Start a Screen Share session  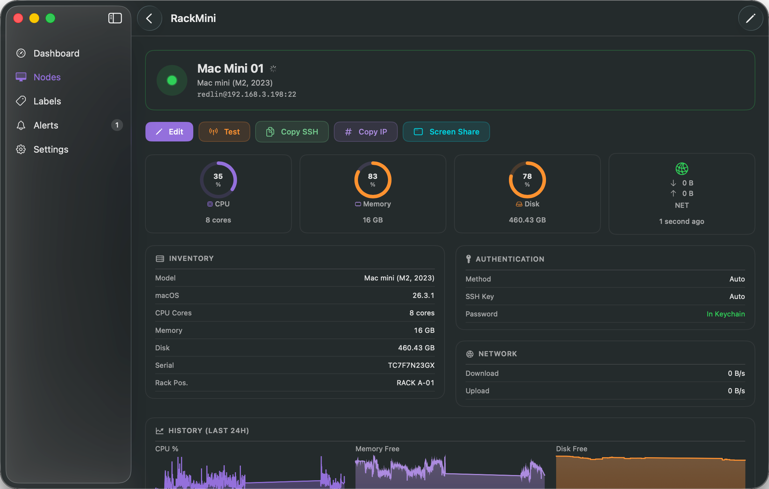pyautogui.click(x=446, y=132)
